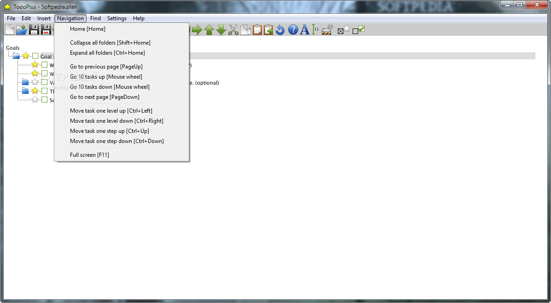This screenshot has width=551, height=303.
Task: Choose Full screen [F11] menu entry
Action: pos(122,155)
